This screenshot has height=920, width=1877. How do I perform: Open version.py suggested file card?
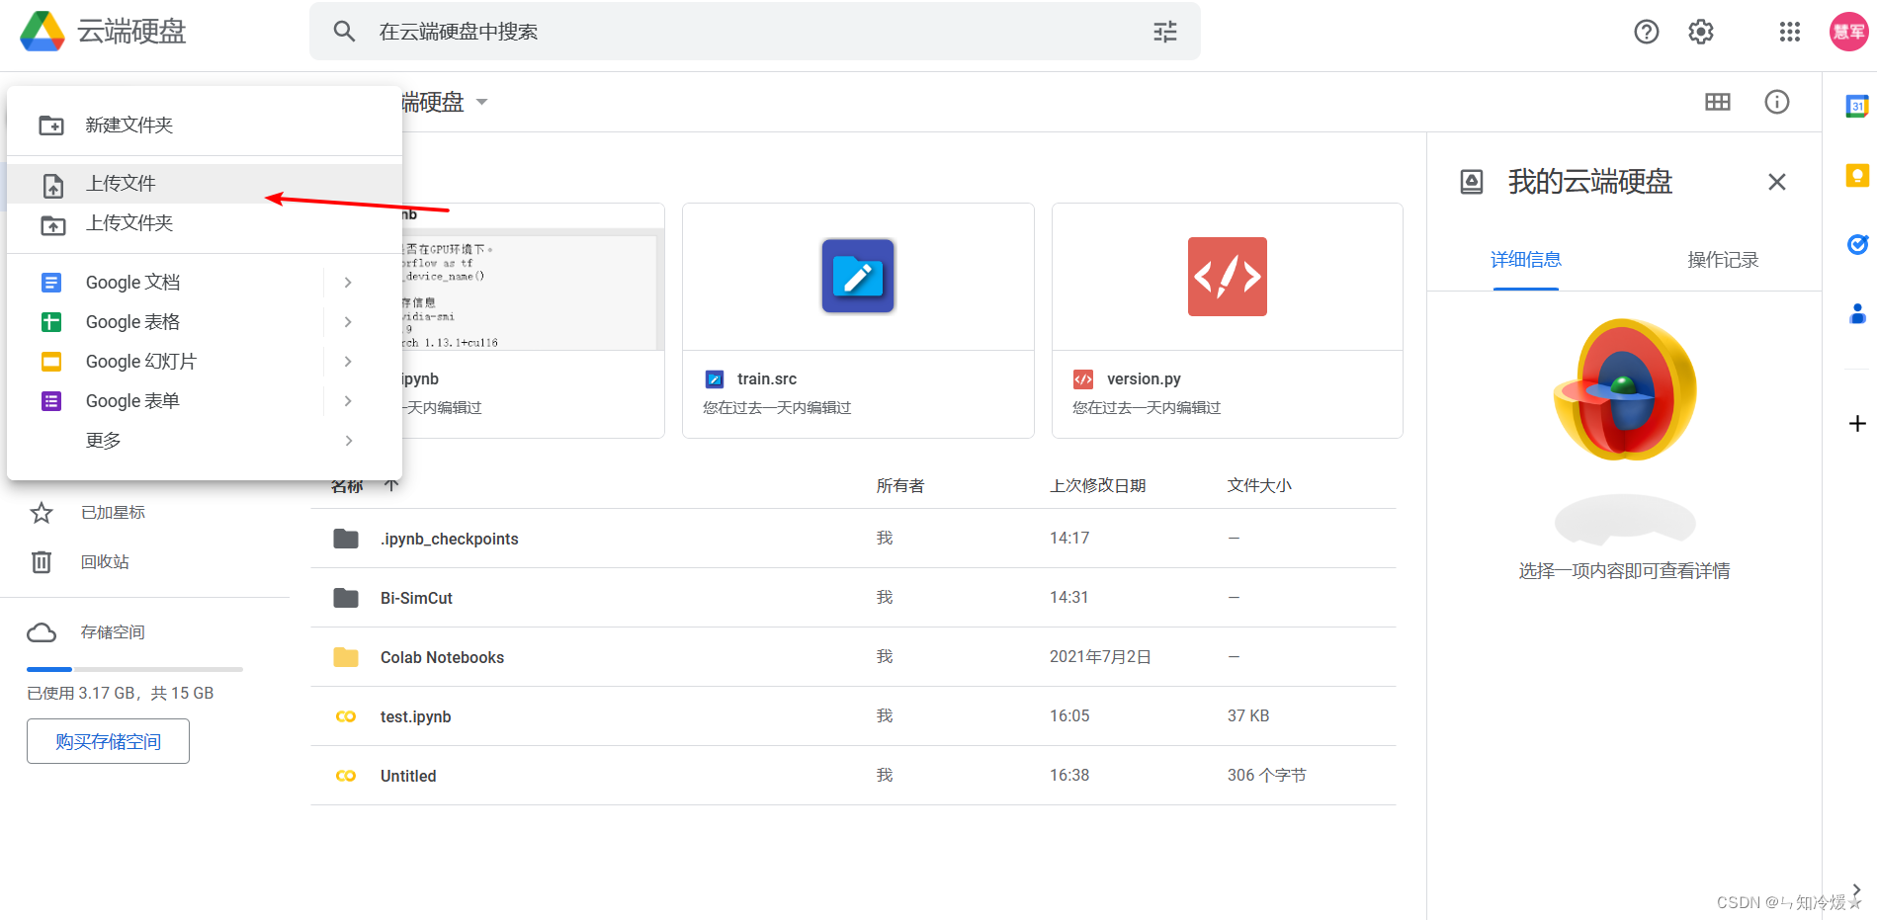[1228, 321]
